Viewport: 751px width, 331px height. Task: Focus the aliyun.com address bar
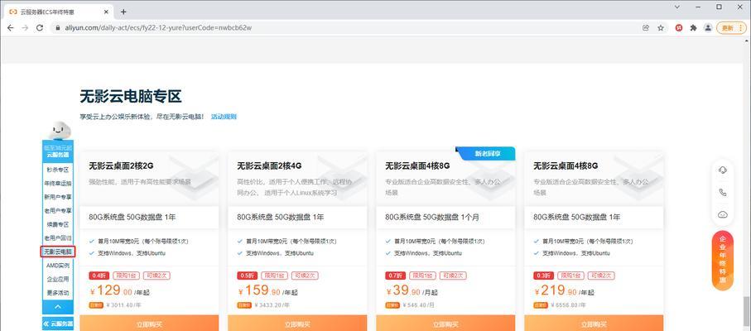tap(344, 28)
